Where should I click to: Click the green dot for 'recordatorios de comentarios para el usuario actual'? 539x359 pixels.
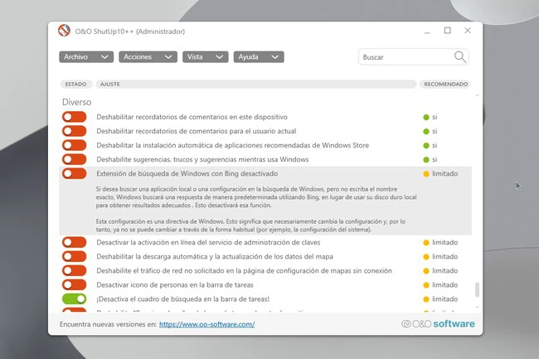pyautogui.click(x=426, y=131)
